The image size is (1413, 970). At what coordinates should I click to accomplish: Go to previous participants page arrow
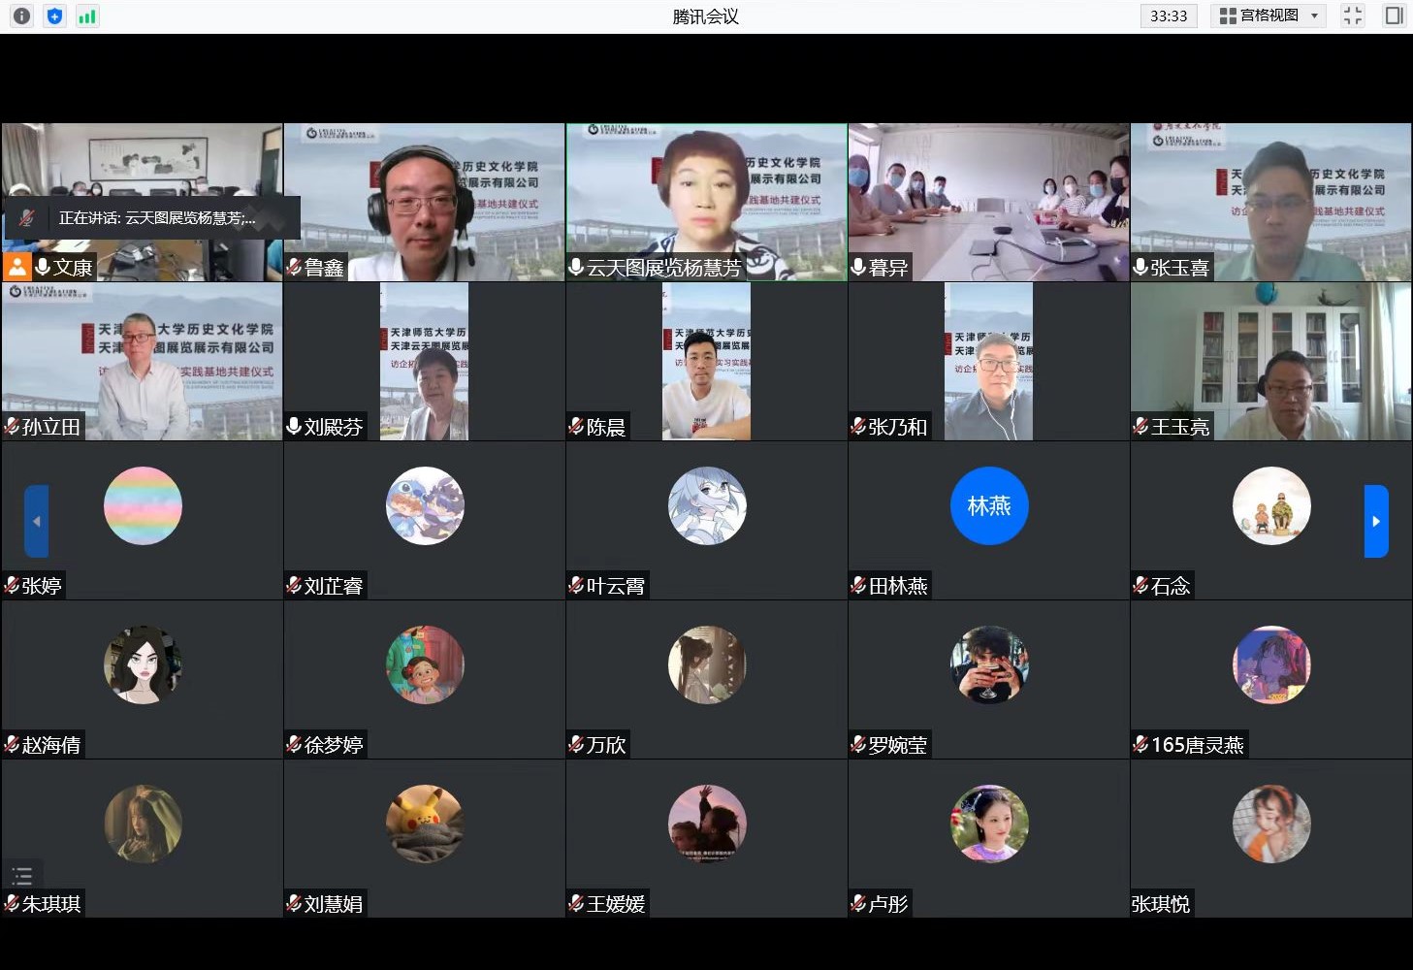point(37,522)
